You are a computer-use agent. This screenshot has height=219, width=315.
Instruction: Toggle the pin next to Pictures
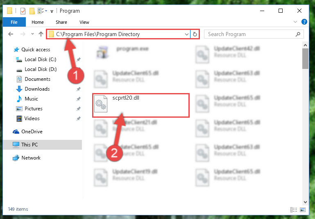(78, 109)
